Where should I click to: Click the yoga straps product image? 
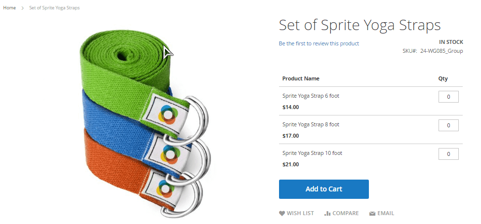click(144, 123)
